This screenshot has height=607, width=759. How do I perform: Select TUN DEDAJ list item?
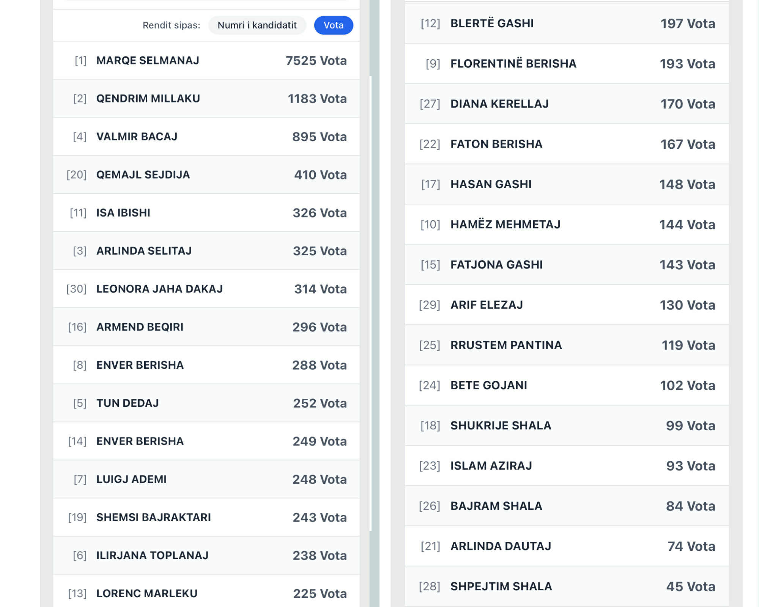coord(206,403)
